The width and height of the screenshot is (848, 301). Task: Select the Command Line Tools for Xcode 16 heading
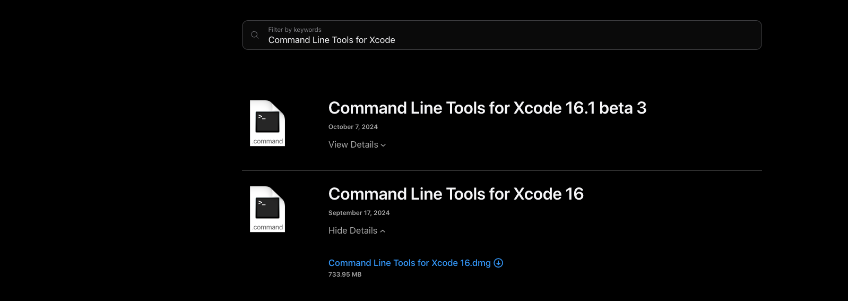[x=456, y=194]
